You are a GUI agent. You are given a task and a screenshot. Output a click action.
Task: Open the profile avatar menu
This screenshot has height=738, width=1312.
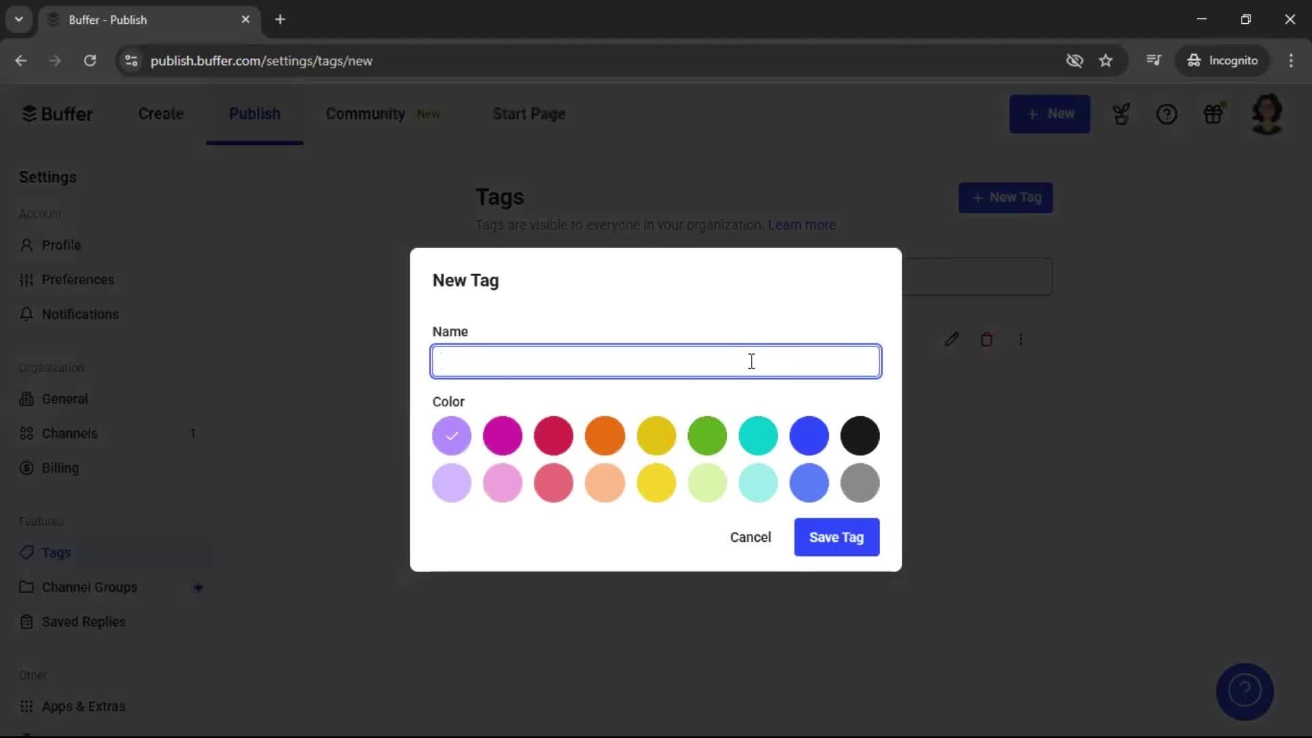(x=1268, y=113)
